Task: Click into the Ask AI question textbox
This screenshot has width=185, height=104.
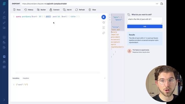Action: pos(145,21)
